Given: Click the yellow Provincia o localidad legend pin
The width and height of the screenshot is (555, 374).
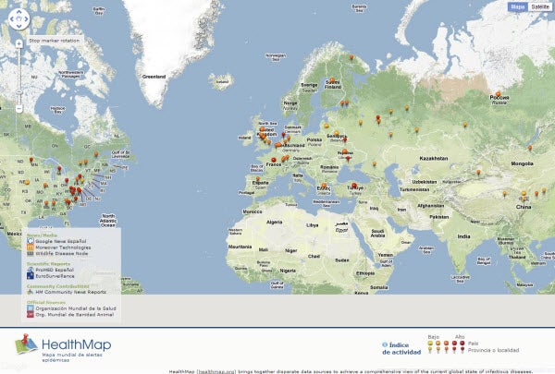Looking at the screenshot, I should (x=430, y=350).
